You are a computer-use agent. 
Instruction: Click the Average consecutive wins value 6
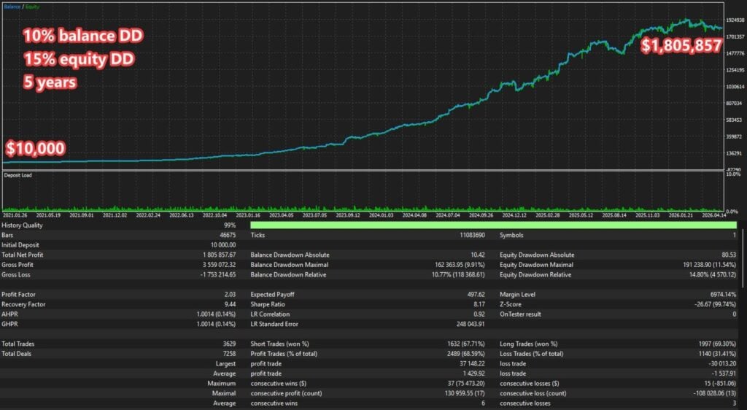pos(483,403)
